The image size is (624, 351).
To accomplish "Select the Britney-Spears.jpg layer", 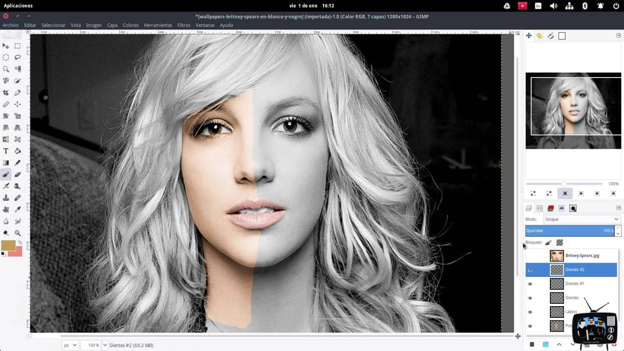I will [x=582, y=255].
